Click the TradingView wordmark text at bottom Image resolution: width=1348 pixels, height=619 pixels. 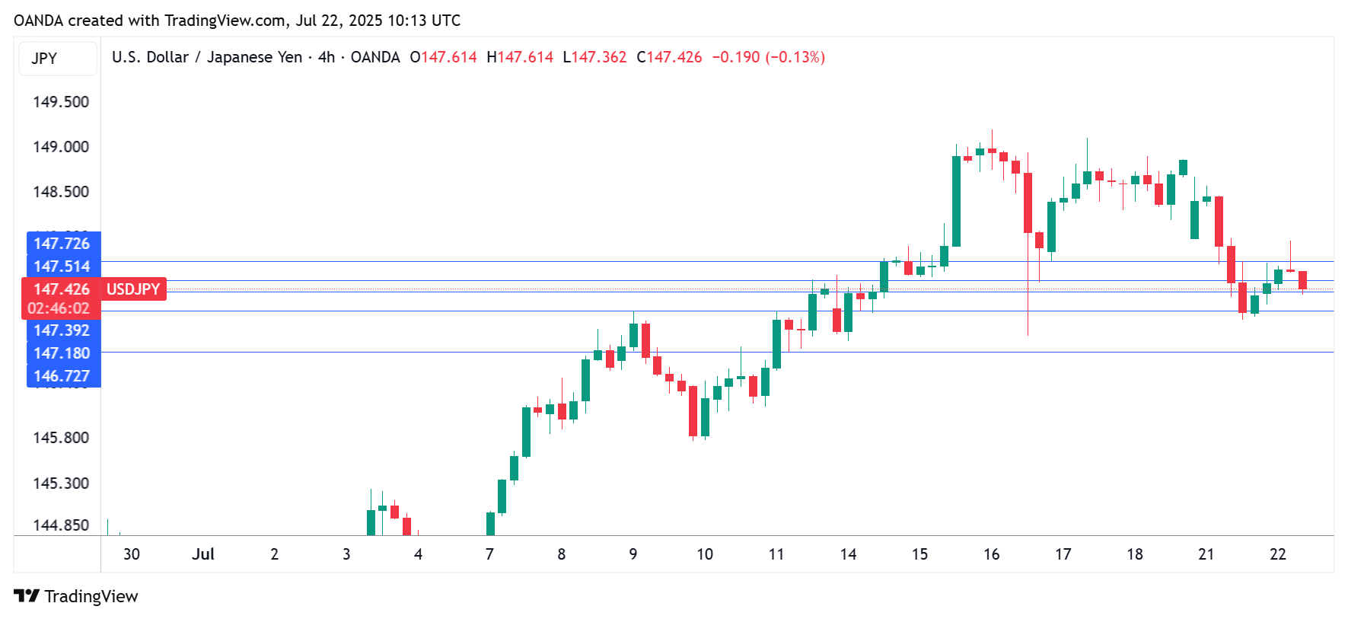[91, 596]
